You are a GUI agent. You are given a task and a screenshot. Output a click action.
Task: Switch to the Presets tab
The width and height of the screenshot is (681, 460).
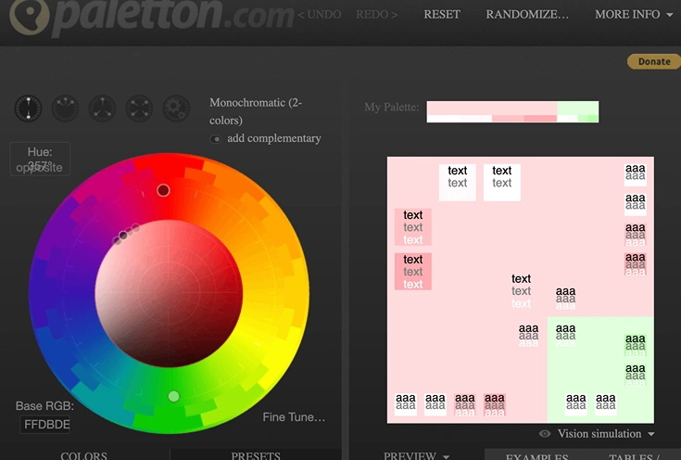pyautogui.click(x=256, y=455)
